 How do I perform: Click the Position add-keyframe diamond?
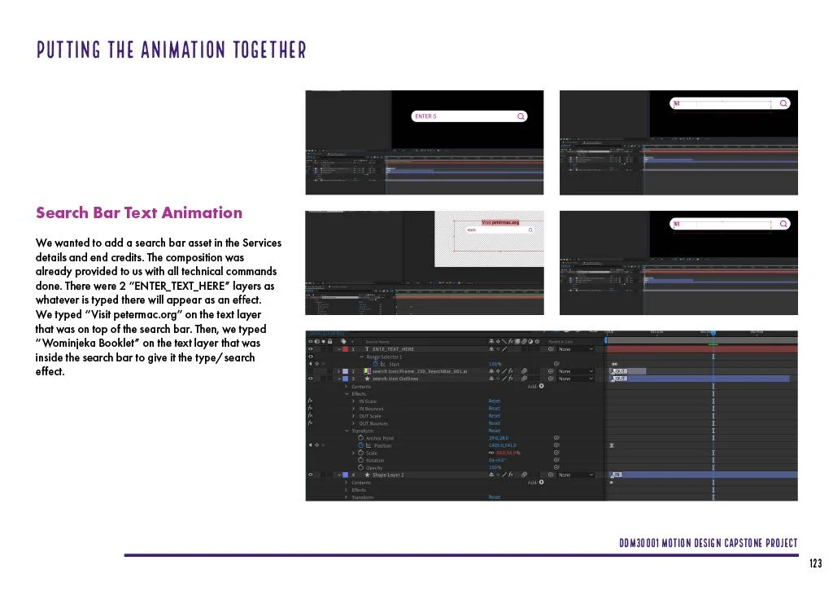pos(316,445)
